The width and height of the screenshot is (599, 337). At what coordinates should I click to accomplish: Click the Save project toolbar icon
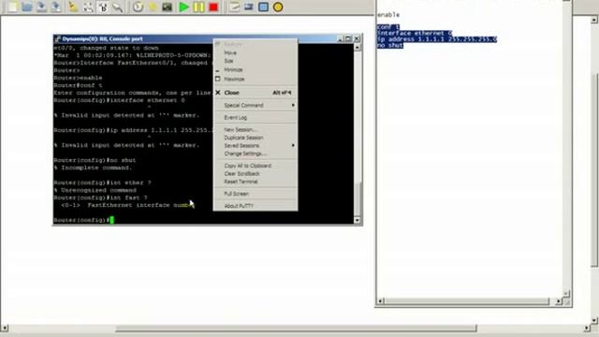point(41,7)
